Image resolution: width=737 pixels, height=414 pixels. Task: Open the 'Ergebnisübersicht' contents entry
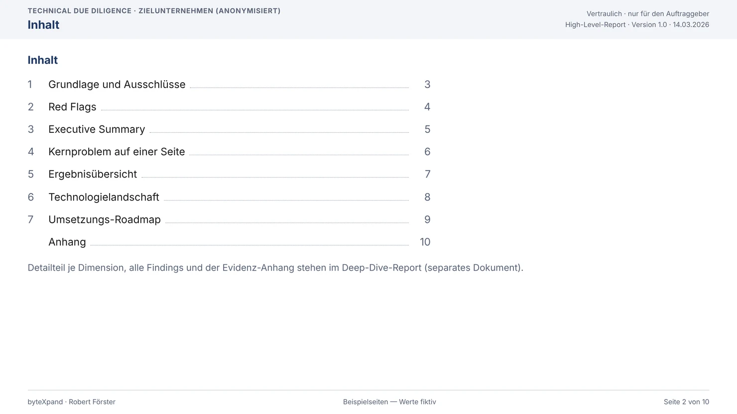point(93,174)
